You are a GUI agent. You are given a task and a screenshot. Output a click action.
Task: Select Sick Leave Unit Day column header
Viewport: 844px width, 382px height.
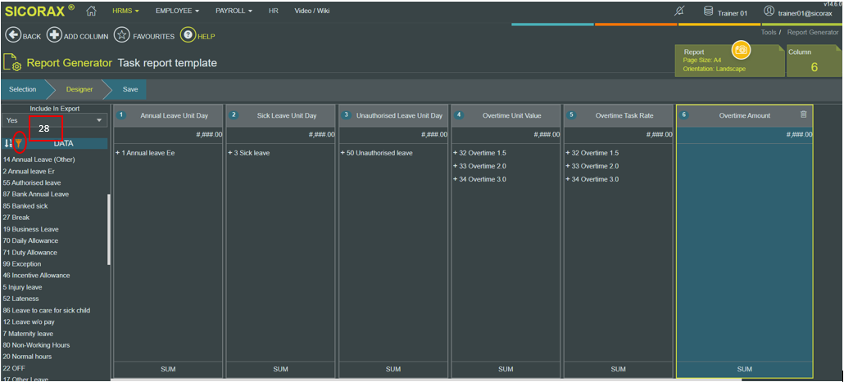tap(280, 115)
